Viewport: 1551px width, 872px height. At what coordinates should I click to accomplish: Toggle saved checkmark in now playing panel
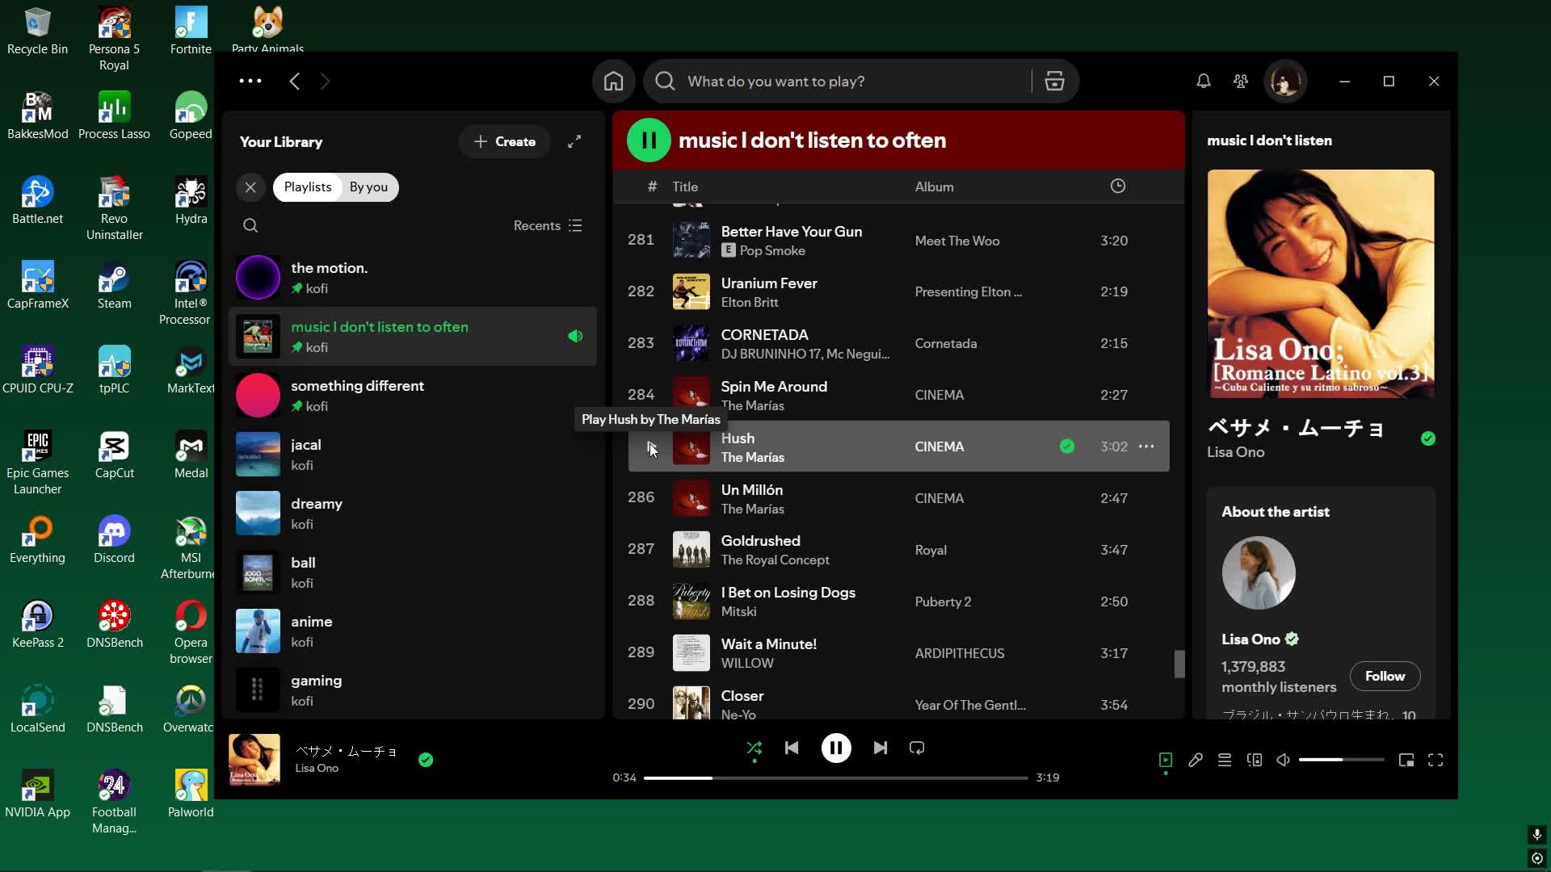click(x=1428, y=438)
